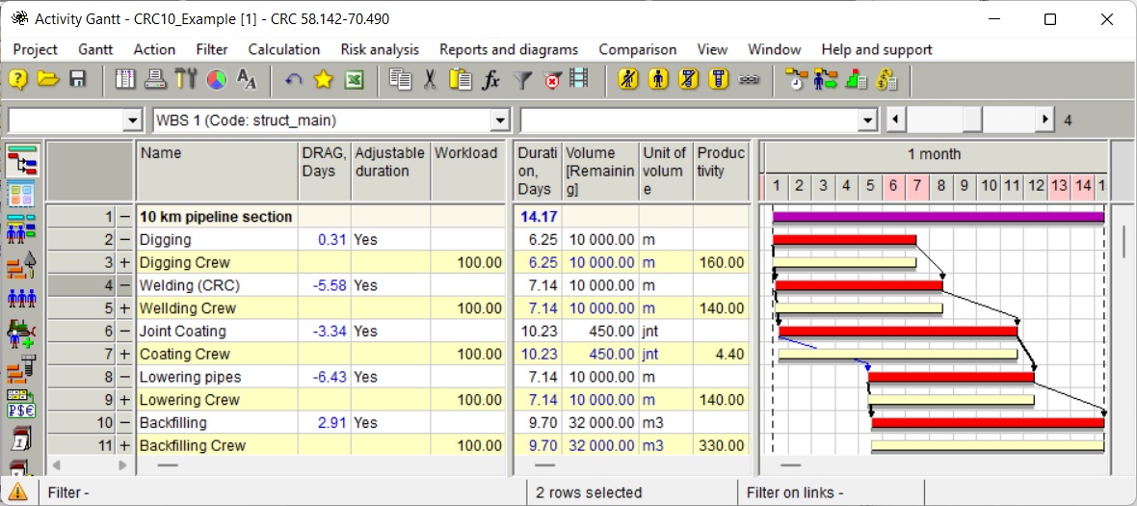
Task: Open the Reports and diagrams menu
Action: [509, 49]
